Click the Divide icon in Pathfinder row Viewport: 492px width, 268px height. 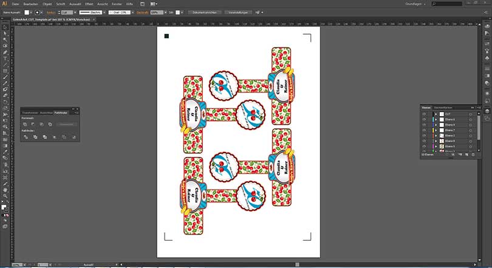[x=25, y=137]
